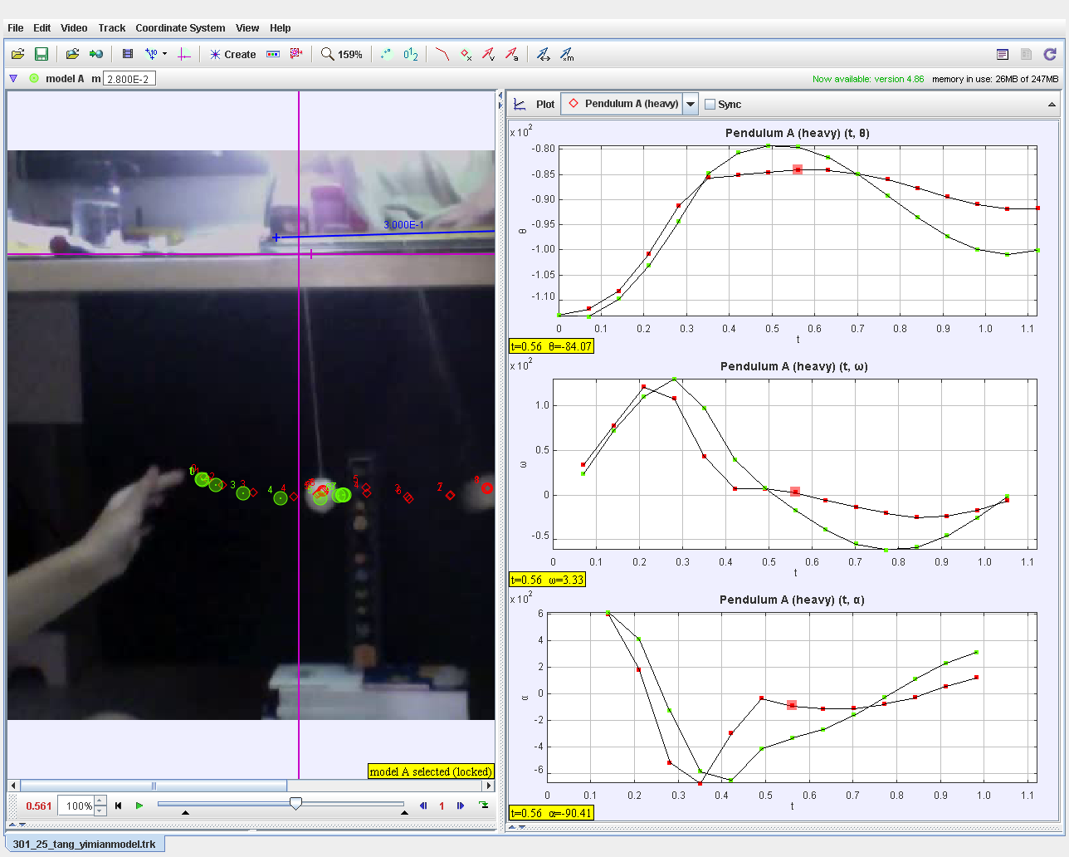The image size is (1069, 857).
Task: Click the Create track button
Action: coord(232,54)
